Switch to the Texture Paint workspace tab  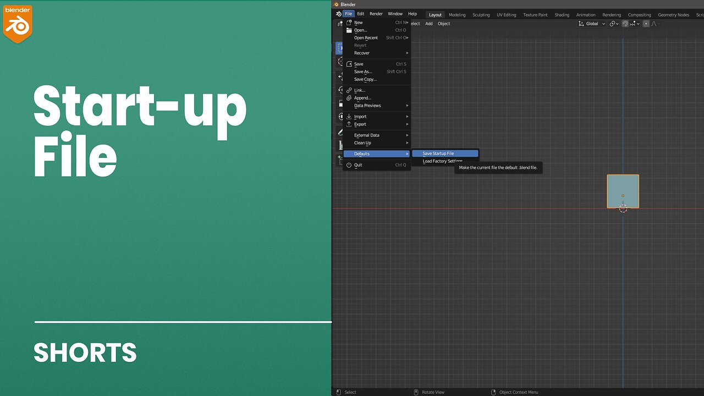(x=535, y=15)
